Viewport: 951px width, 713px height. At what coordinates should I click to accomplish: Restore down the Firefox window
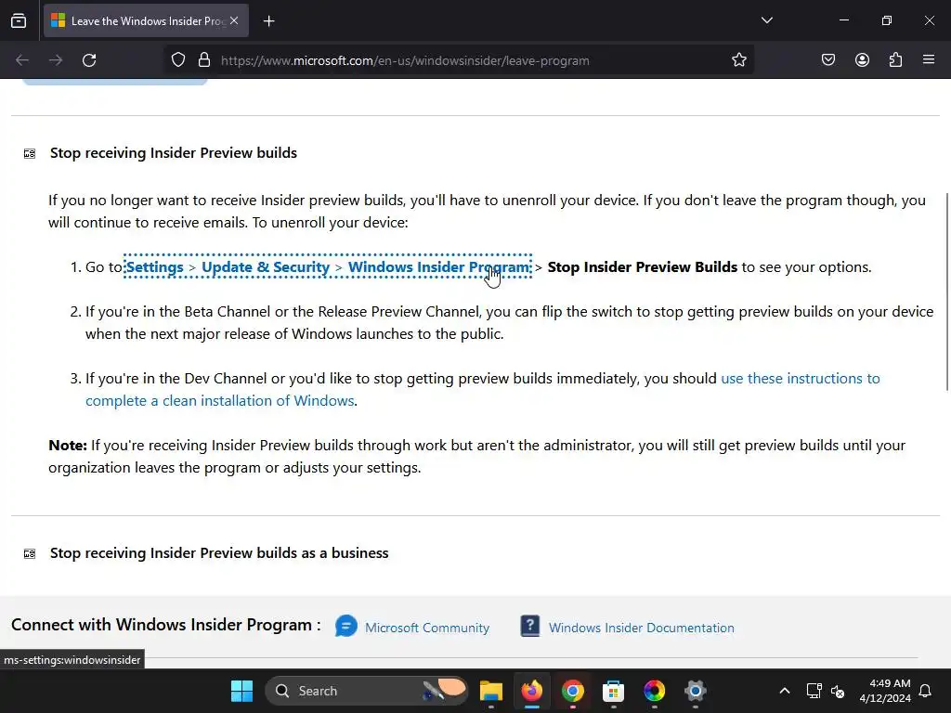tap(887, 20)
